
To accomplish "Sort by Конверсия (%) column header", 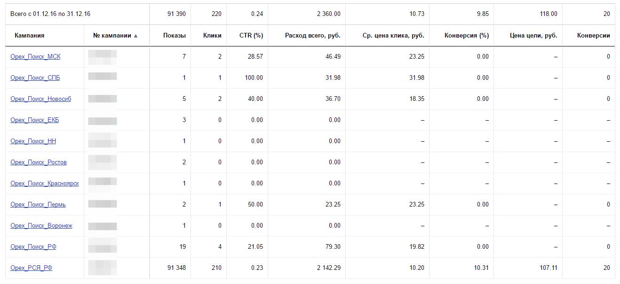I will [467, 36].
